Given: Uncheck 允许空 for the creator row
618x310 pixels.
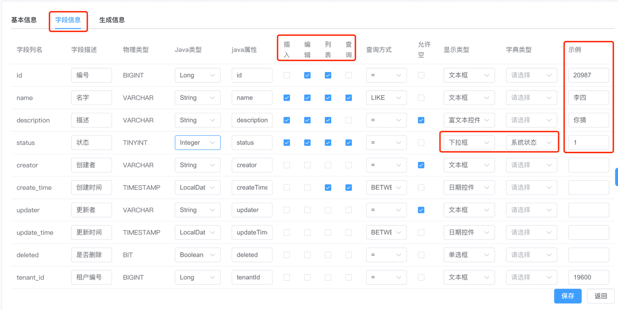Looking at the screenshot, I should point(421,165).
